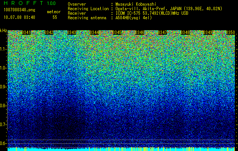The image size is (238, 151).
Task: Click the Receiving Location label
Action: [x=88, y=9]
